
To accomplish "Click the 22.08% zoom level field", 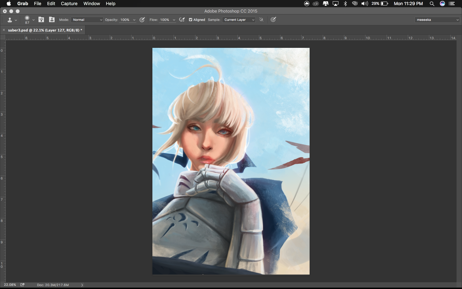I will [x=10, y=285].
